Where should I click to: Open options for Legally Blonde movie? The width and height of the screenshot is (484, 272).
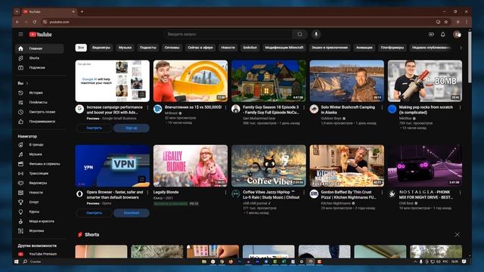click(225, 193)
